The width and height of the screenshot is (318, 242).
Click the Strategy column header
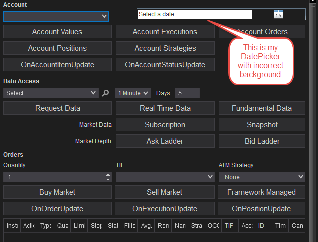coord(196,226)
